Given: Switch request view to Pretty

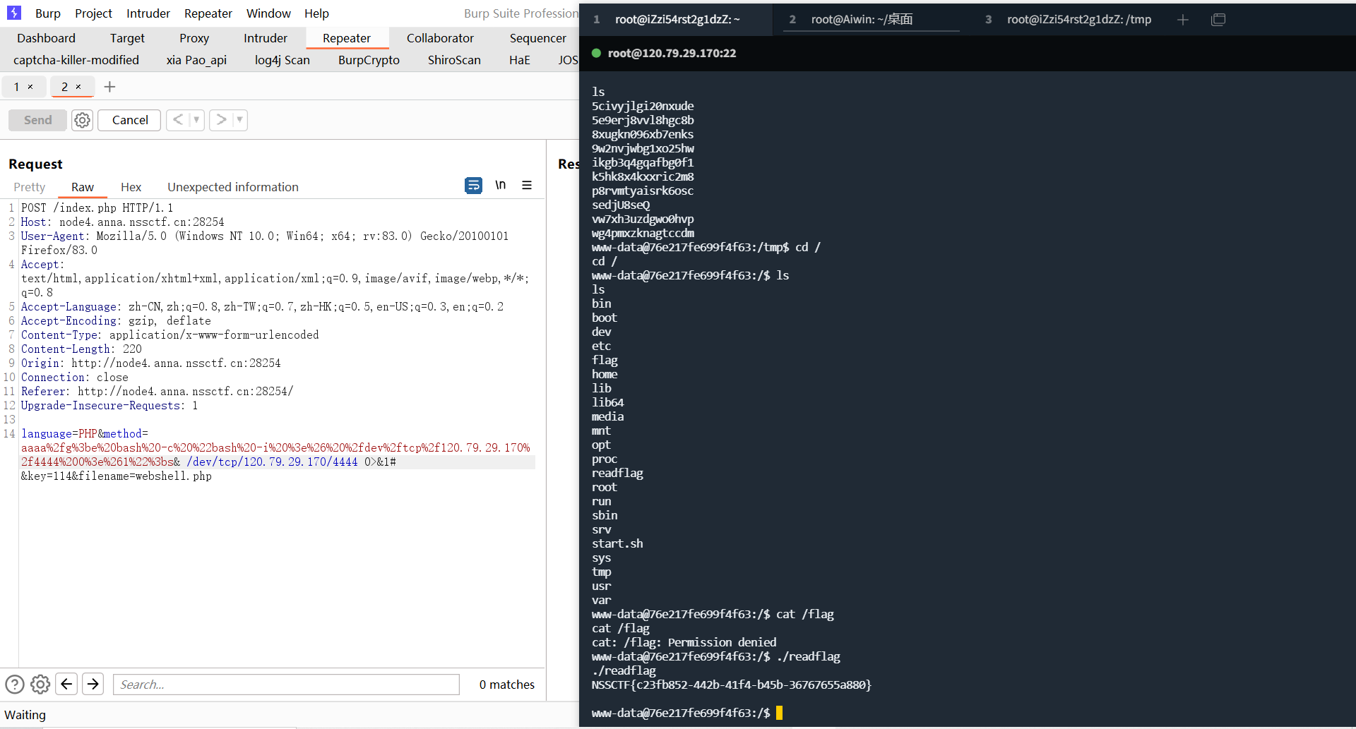Looking at the screenshot, I should click(x=30, y=187).
